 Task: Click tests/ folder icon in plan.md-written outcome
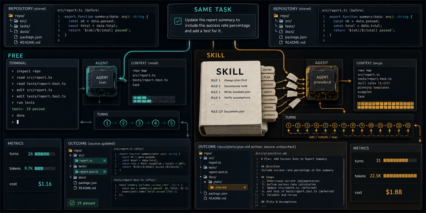(x=205, y=167)
